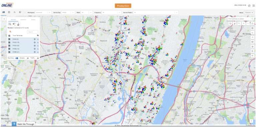
Task: Collapse the routes side panel with double-chevron
Action: click(x=4, y=19)
